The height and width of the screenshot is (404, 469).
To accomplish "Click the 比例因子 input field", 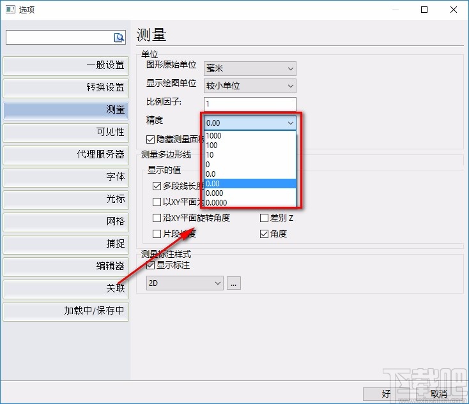I will tap(250, 103).
